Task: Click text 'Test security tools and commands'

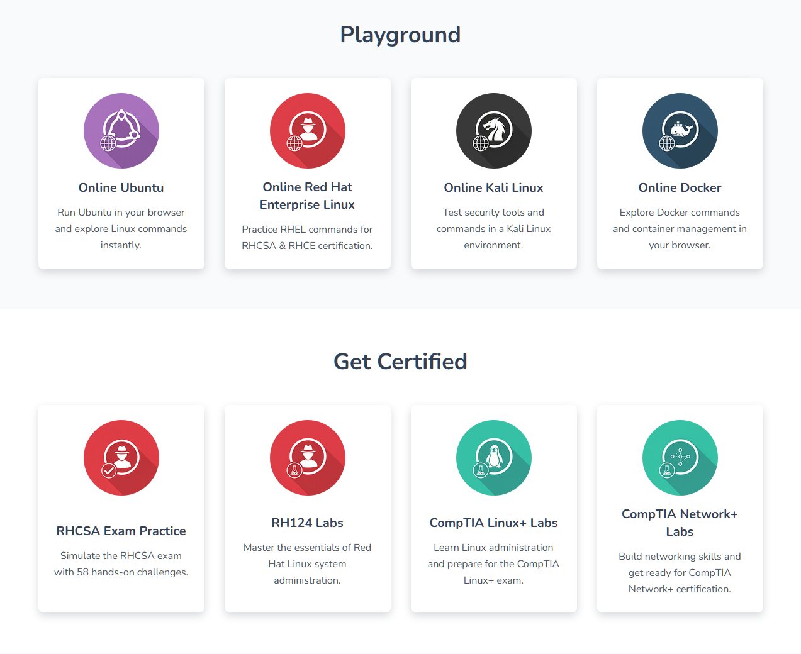Action: (x=494, y=221)
